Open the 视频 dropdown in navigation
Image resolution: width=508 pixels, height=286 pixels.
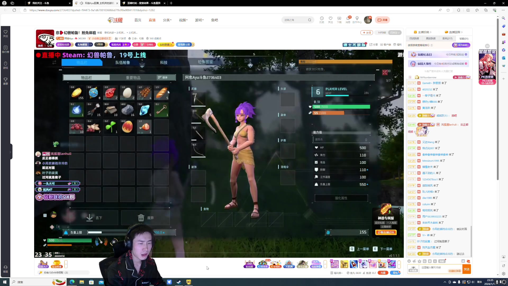tap(183, 20)
